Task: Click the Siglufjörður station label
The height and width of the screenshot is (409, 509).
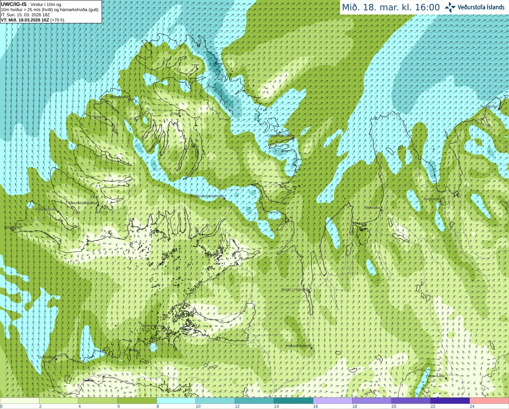Action: pos(489,106)
